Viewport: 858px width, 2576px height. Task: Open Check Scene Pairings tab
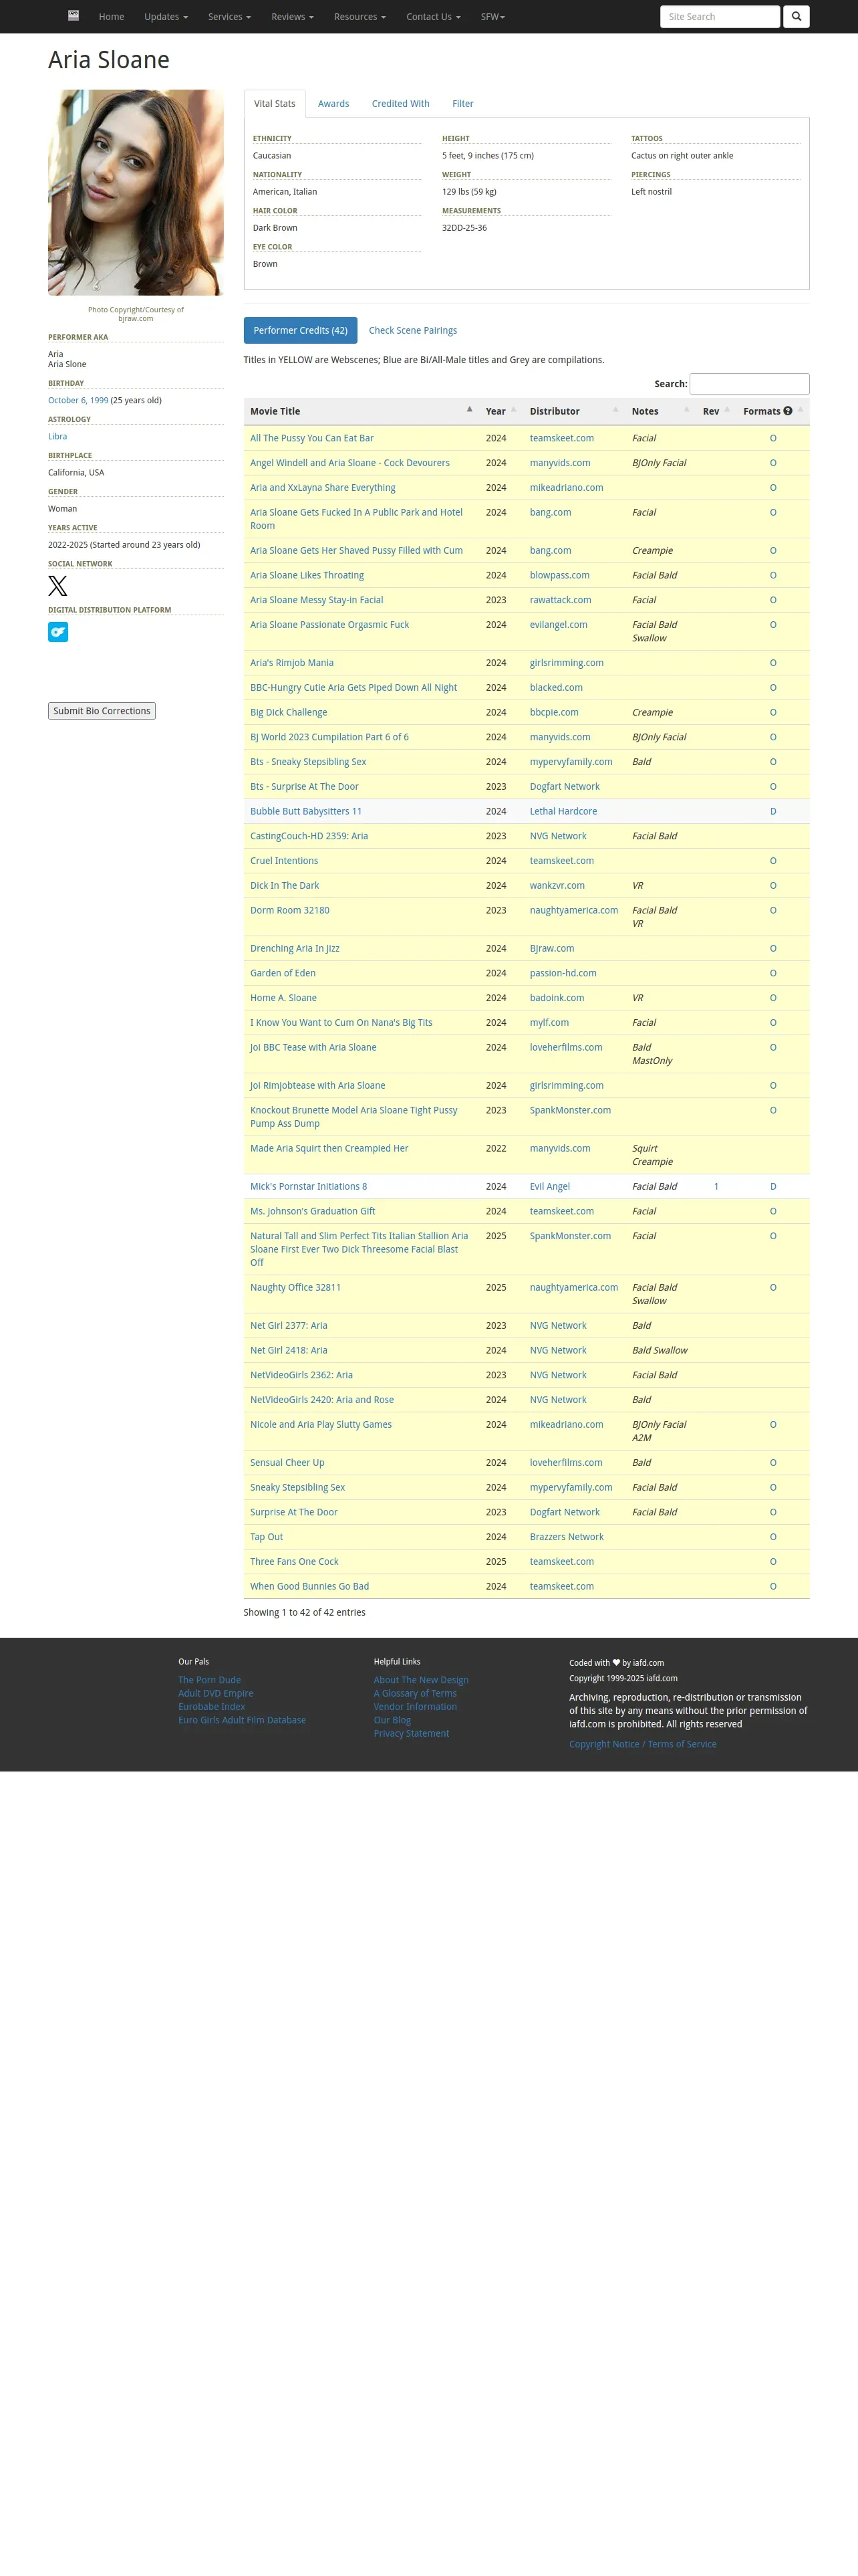click(x=412, y=330)
